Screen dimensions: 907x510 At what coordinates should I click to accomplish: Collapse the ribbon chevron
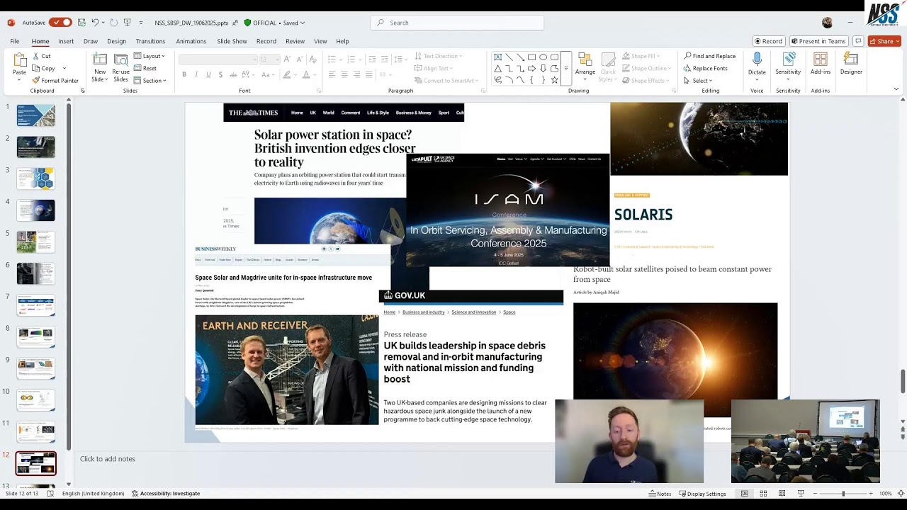(x=896, y=89)
